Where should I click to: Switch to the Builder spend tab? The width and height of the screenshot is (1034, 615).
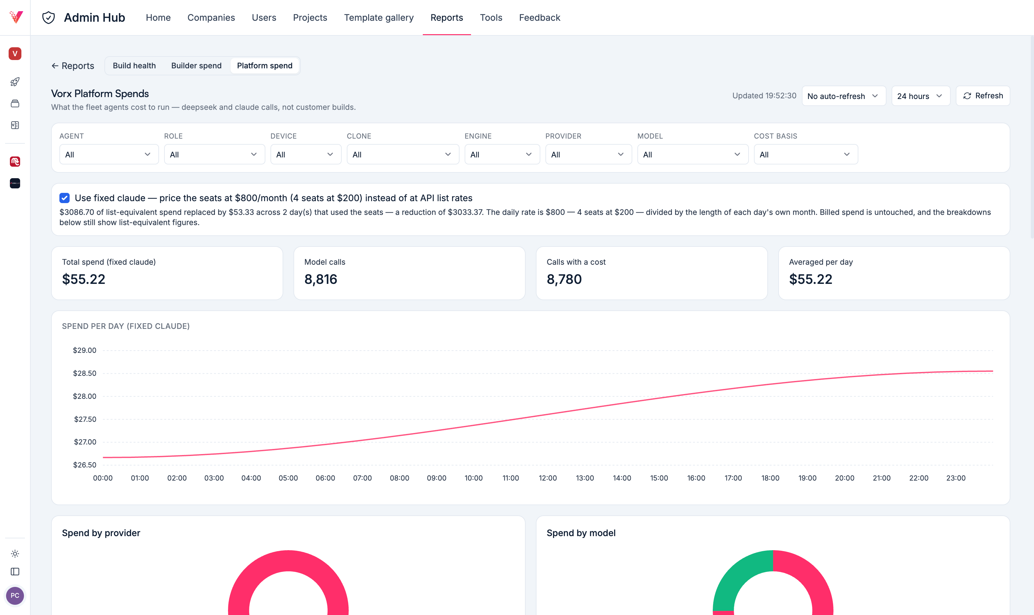point(196,65)
